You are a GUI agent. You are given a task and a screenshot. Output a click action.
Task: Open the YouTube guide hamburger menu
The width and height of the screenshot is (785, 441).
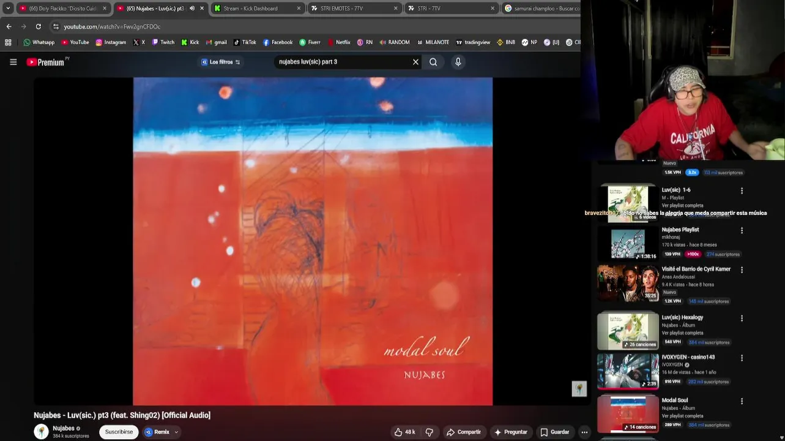[13, 62]
